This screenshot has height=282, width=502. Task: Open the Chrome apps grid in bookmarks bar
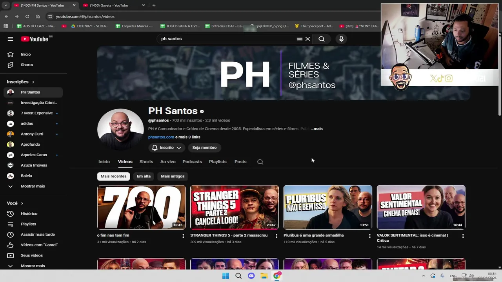5,26
